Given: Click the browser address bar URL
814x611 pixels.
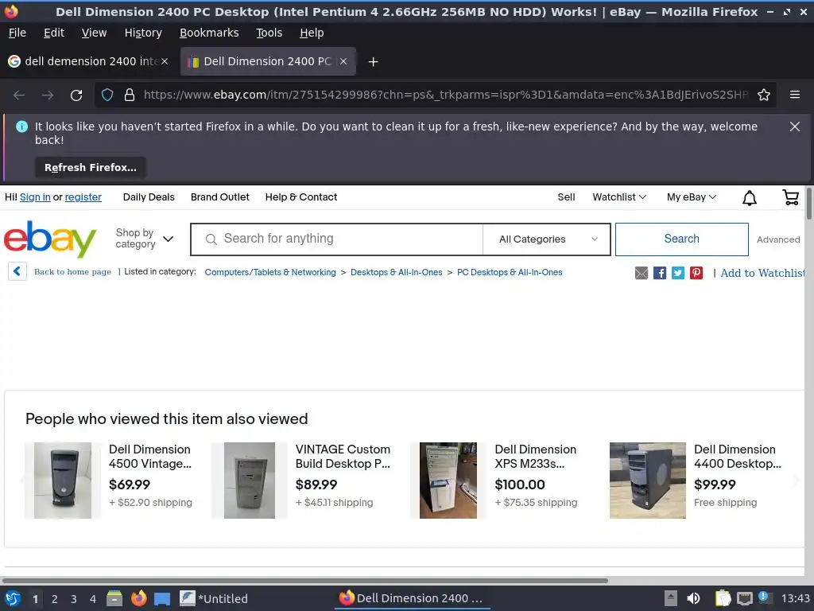Looking at the screenshot, I should [x=445, y=95].
